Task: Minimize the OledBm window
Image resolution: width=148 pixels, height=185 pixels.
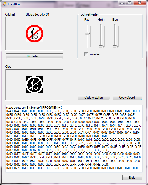Action: pos(122,3)
